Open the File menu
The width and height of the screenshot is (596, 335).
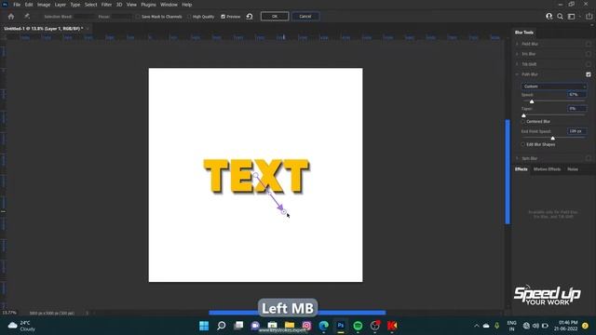[x=17, y=5]
